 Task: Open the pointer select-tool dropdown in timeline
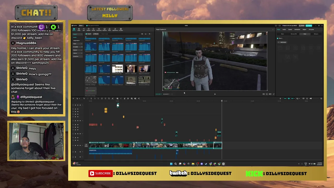(x=80, y=98)
